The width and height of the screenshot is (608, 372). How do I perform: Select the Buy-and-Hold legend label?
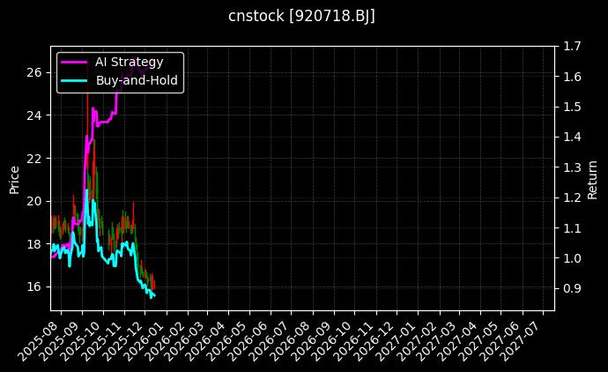click(137, 80)
